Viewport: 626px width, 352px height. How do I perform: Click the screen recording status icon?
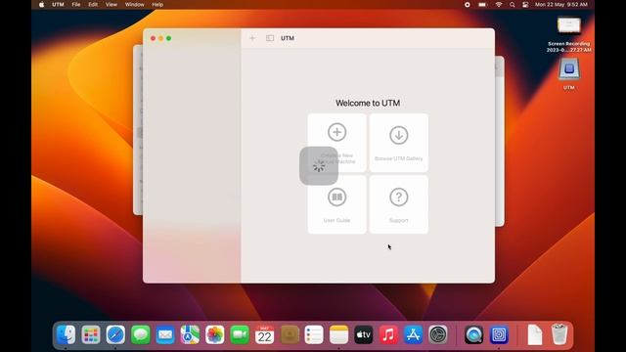pyautogui.click(x=468, y=4)
